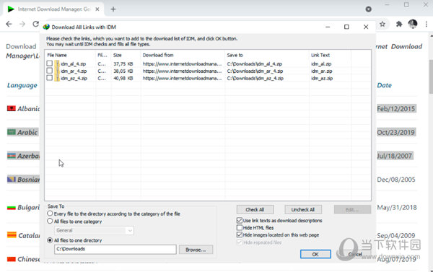433x272 pixels.
Task: Click the Browse... button
Action: [x=196, y=250]
